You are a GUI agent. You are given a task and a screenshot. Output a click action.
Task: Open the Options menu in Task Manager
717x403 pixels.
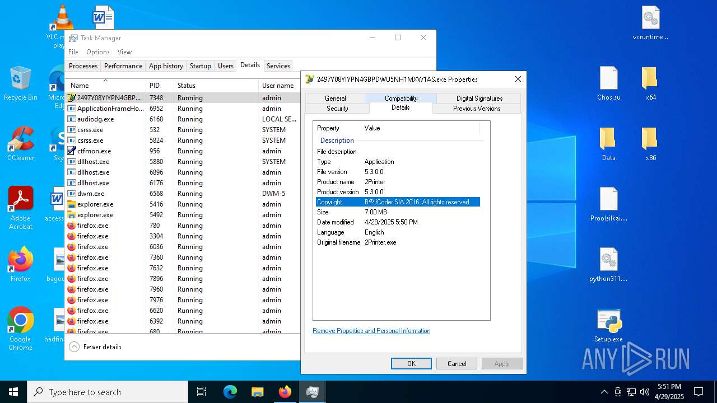98,52
